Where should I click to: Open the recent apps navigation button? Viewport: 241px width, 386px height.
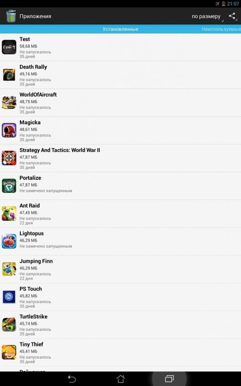[169, 379]
